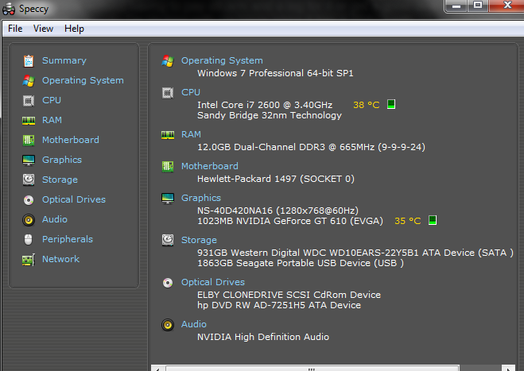Click the green CPU temperature indicator icon
Screen dimensions: 524x371
(x=391, y=104)
